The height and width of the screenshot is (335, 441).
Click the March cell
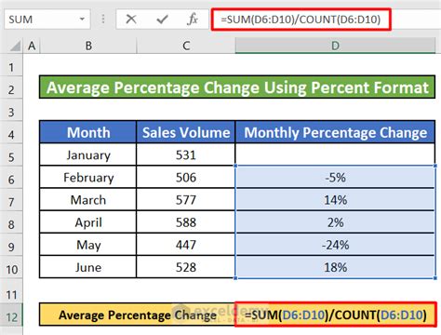tap(88, 199)
